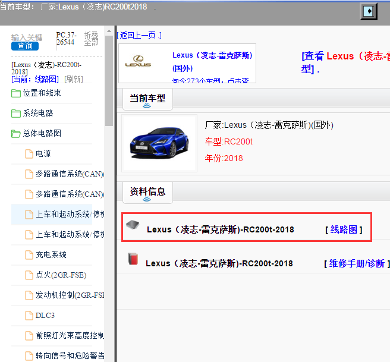The height and width of the screenshot is (362, 390).
Task: Click the 厂家:Lexus（凌志-雷克萨斯)(国外) text
Action: [269, 125]
